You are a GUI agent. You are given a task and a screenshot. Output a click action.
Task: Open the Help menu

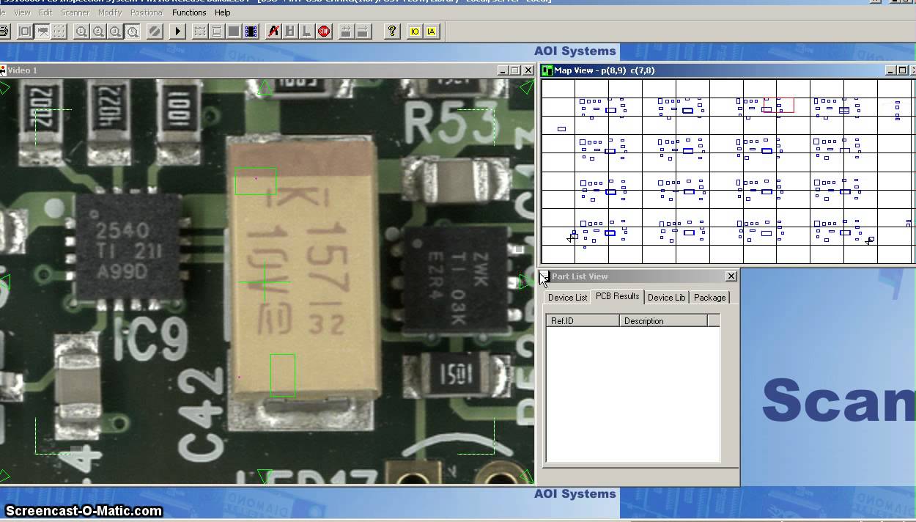(x=223, y=12)
